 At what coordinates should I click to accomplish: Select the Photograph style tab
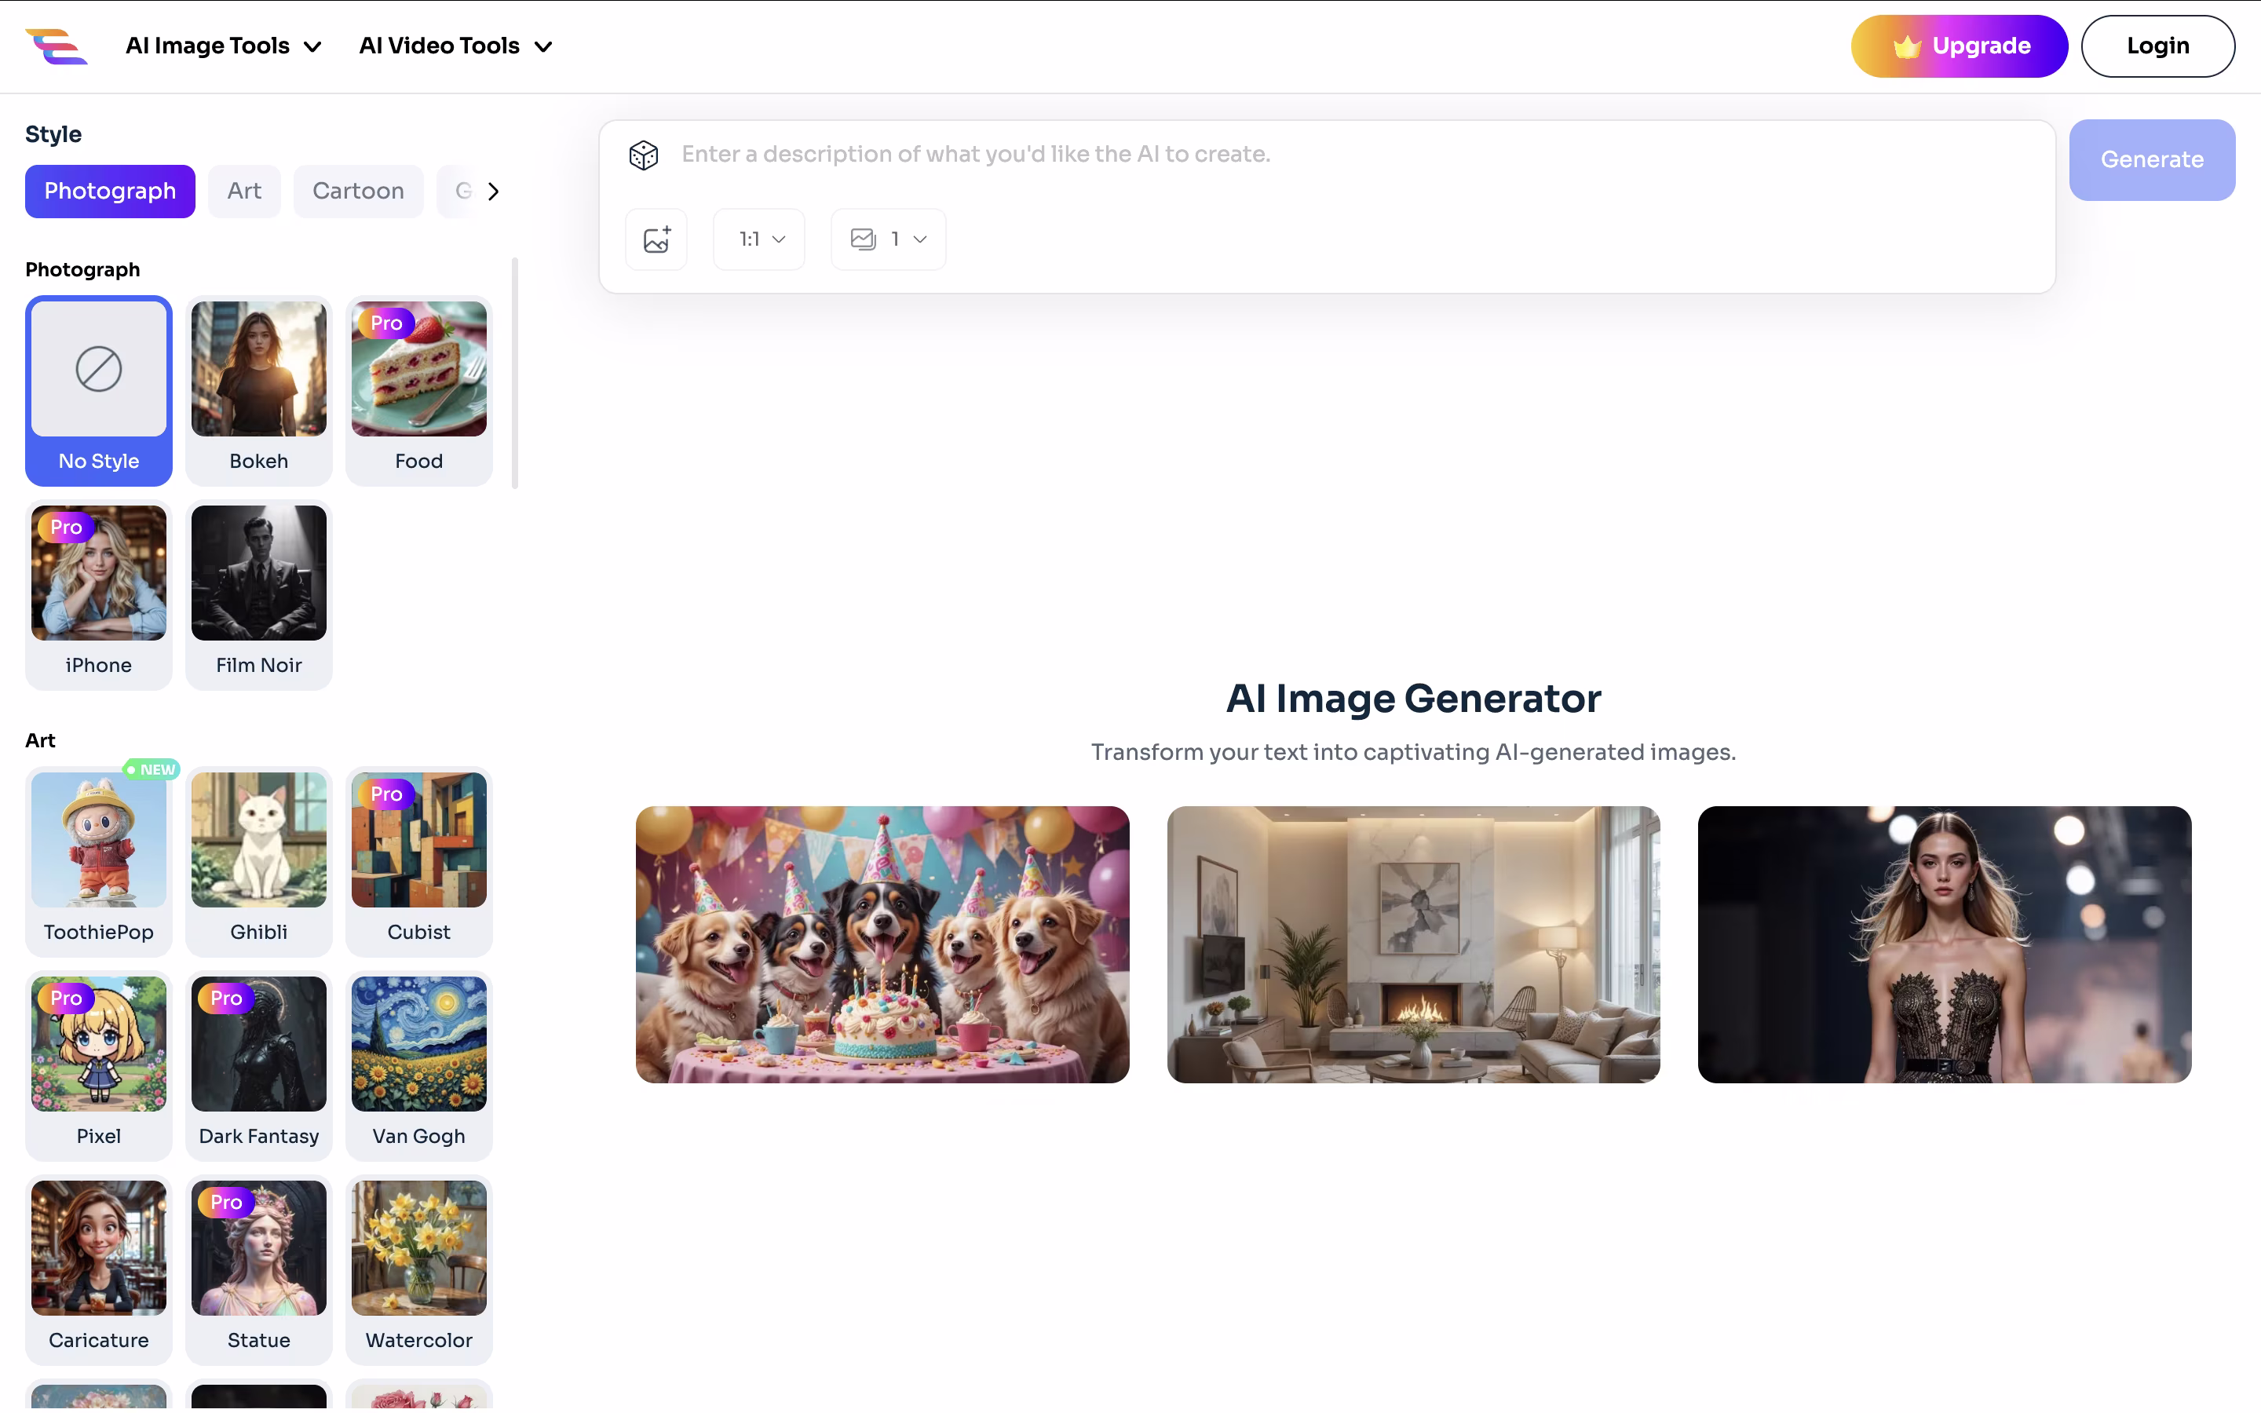(x=110, y=192)
